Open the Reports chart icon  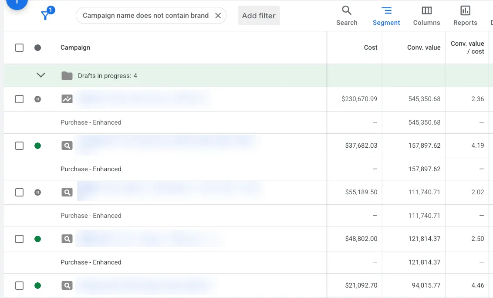[465, 10]
